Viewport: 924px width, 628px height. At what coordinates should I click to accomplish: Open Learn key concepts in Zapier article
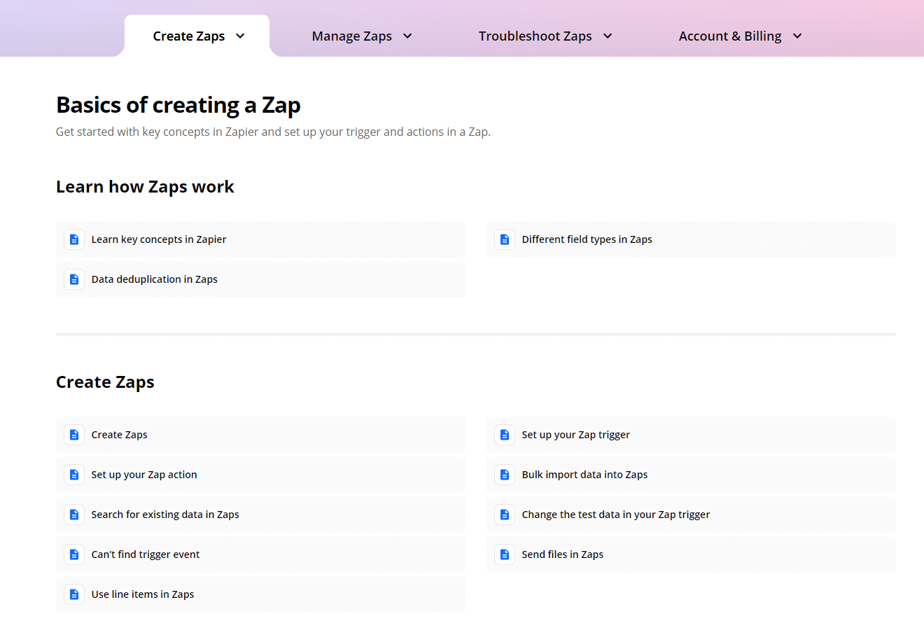[260, 239]
